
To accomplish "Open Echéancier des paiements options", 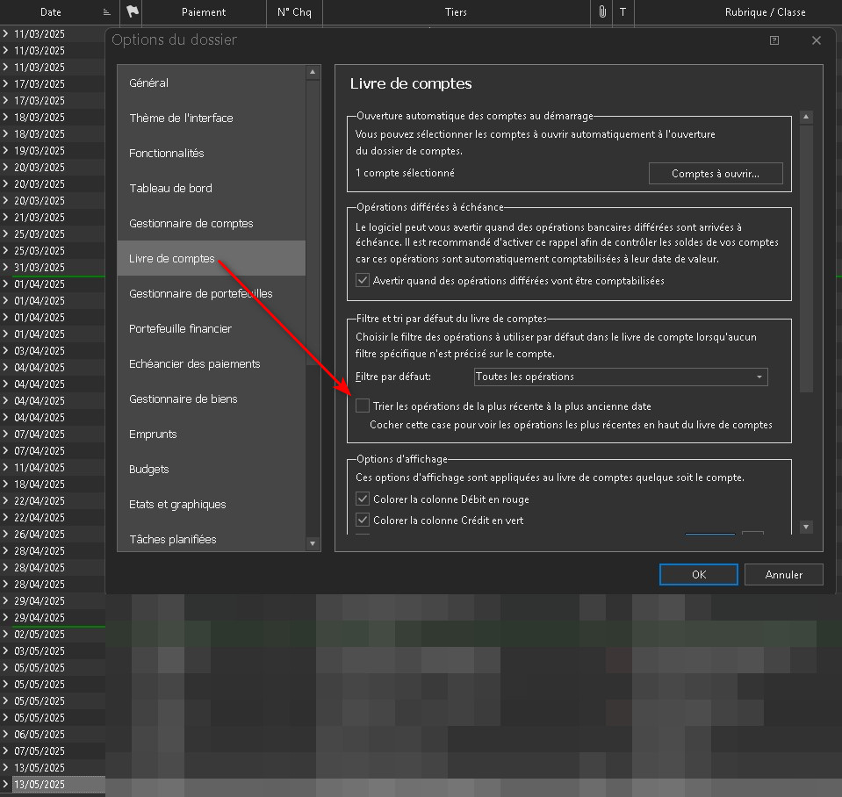I will (x=211, y=364).
